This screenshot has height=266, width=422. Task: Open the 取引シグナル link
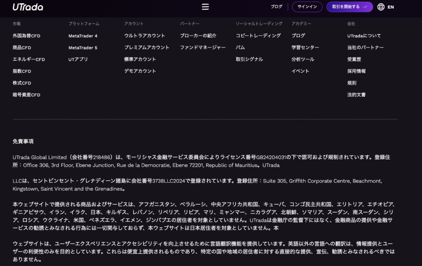(x=249, y=59)
